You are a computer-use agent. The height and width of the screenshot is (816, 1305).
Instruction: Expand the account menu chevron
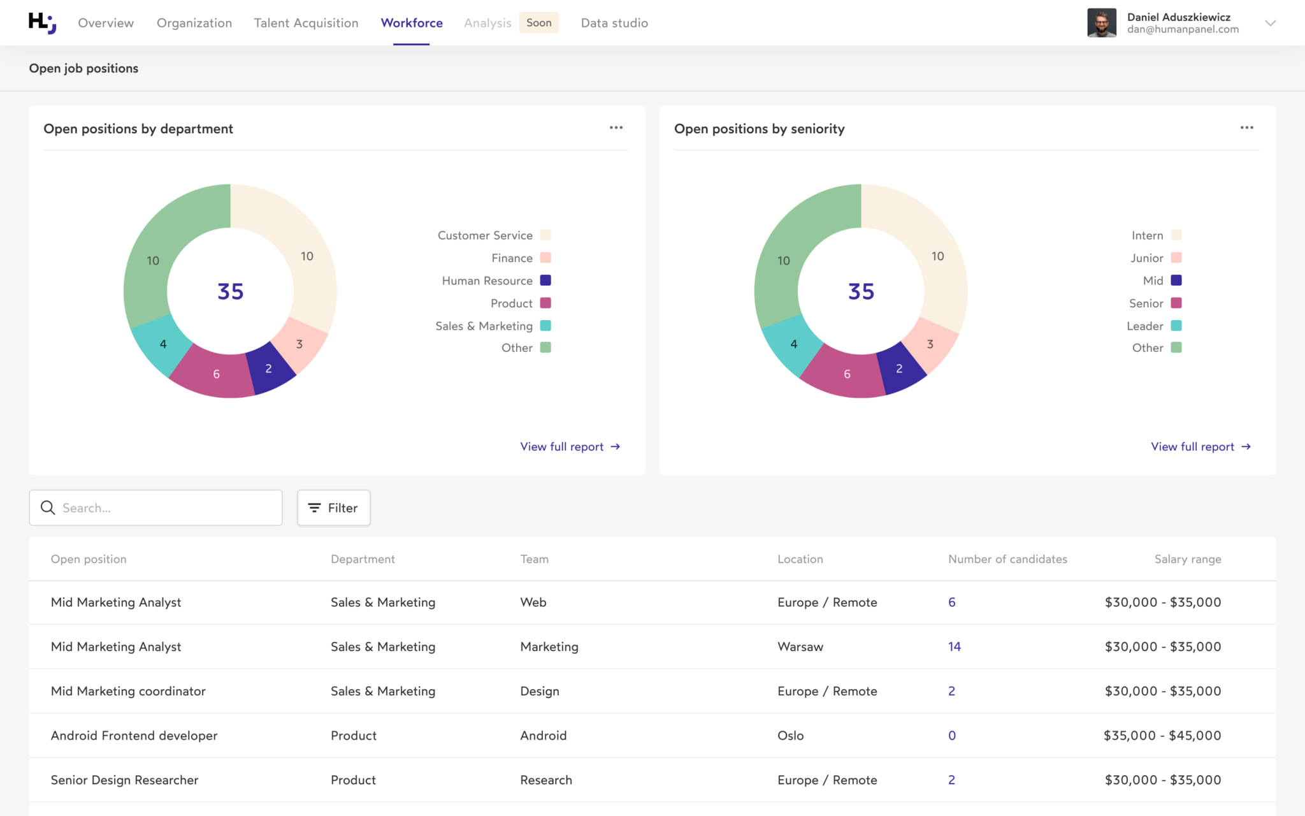[x=1271, y=24]
